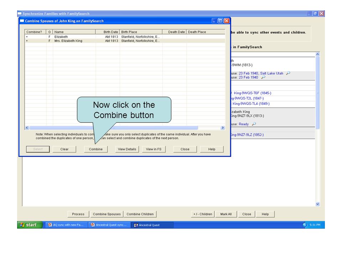342x256 pixels.
Task: Click the Combine button in the dialog
Action: tap(96, 149)
